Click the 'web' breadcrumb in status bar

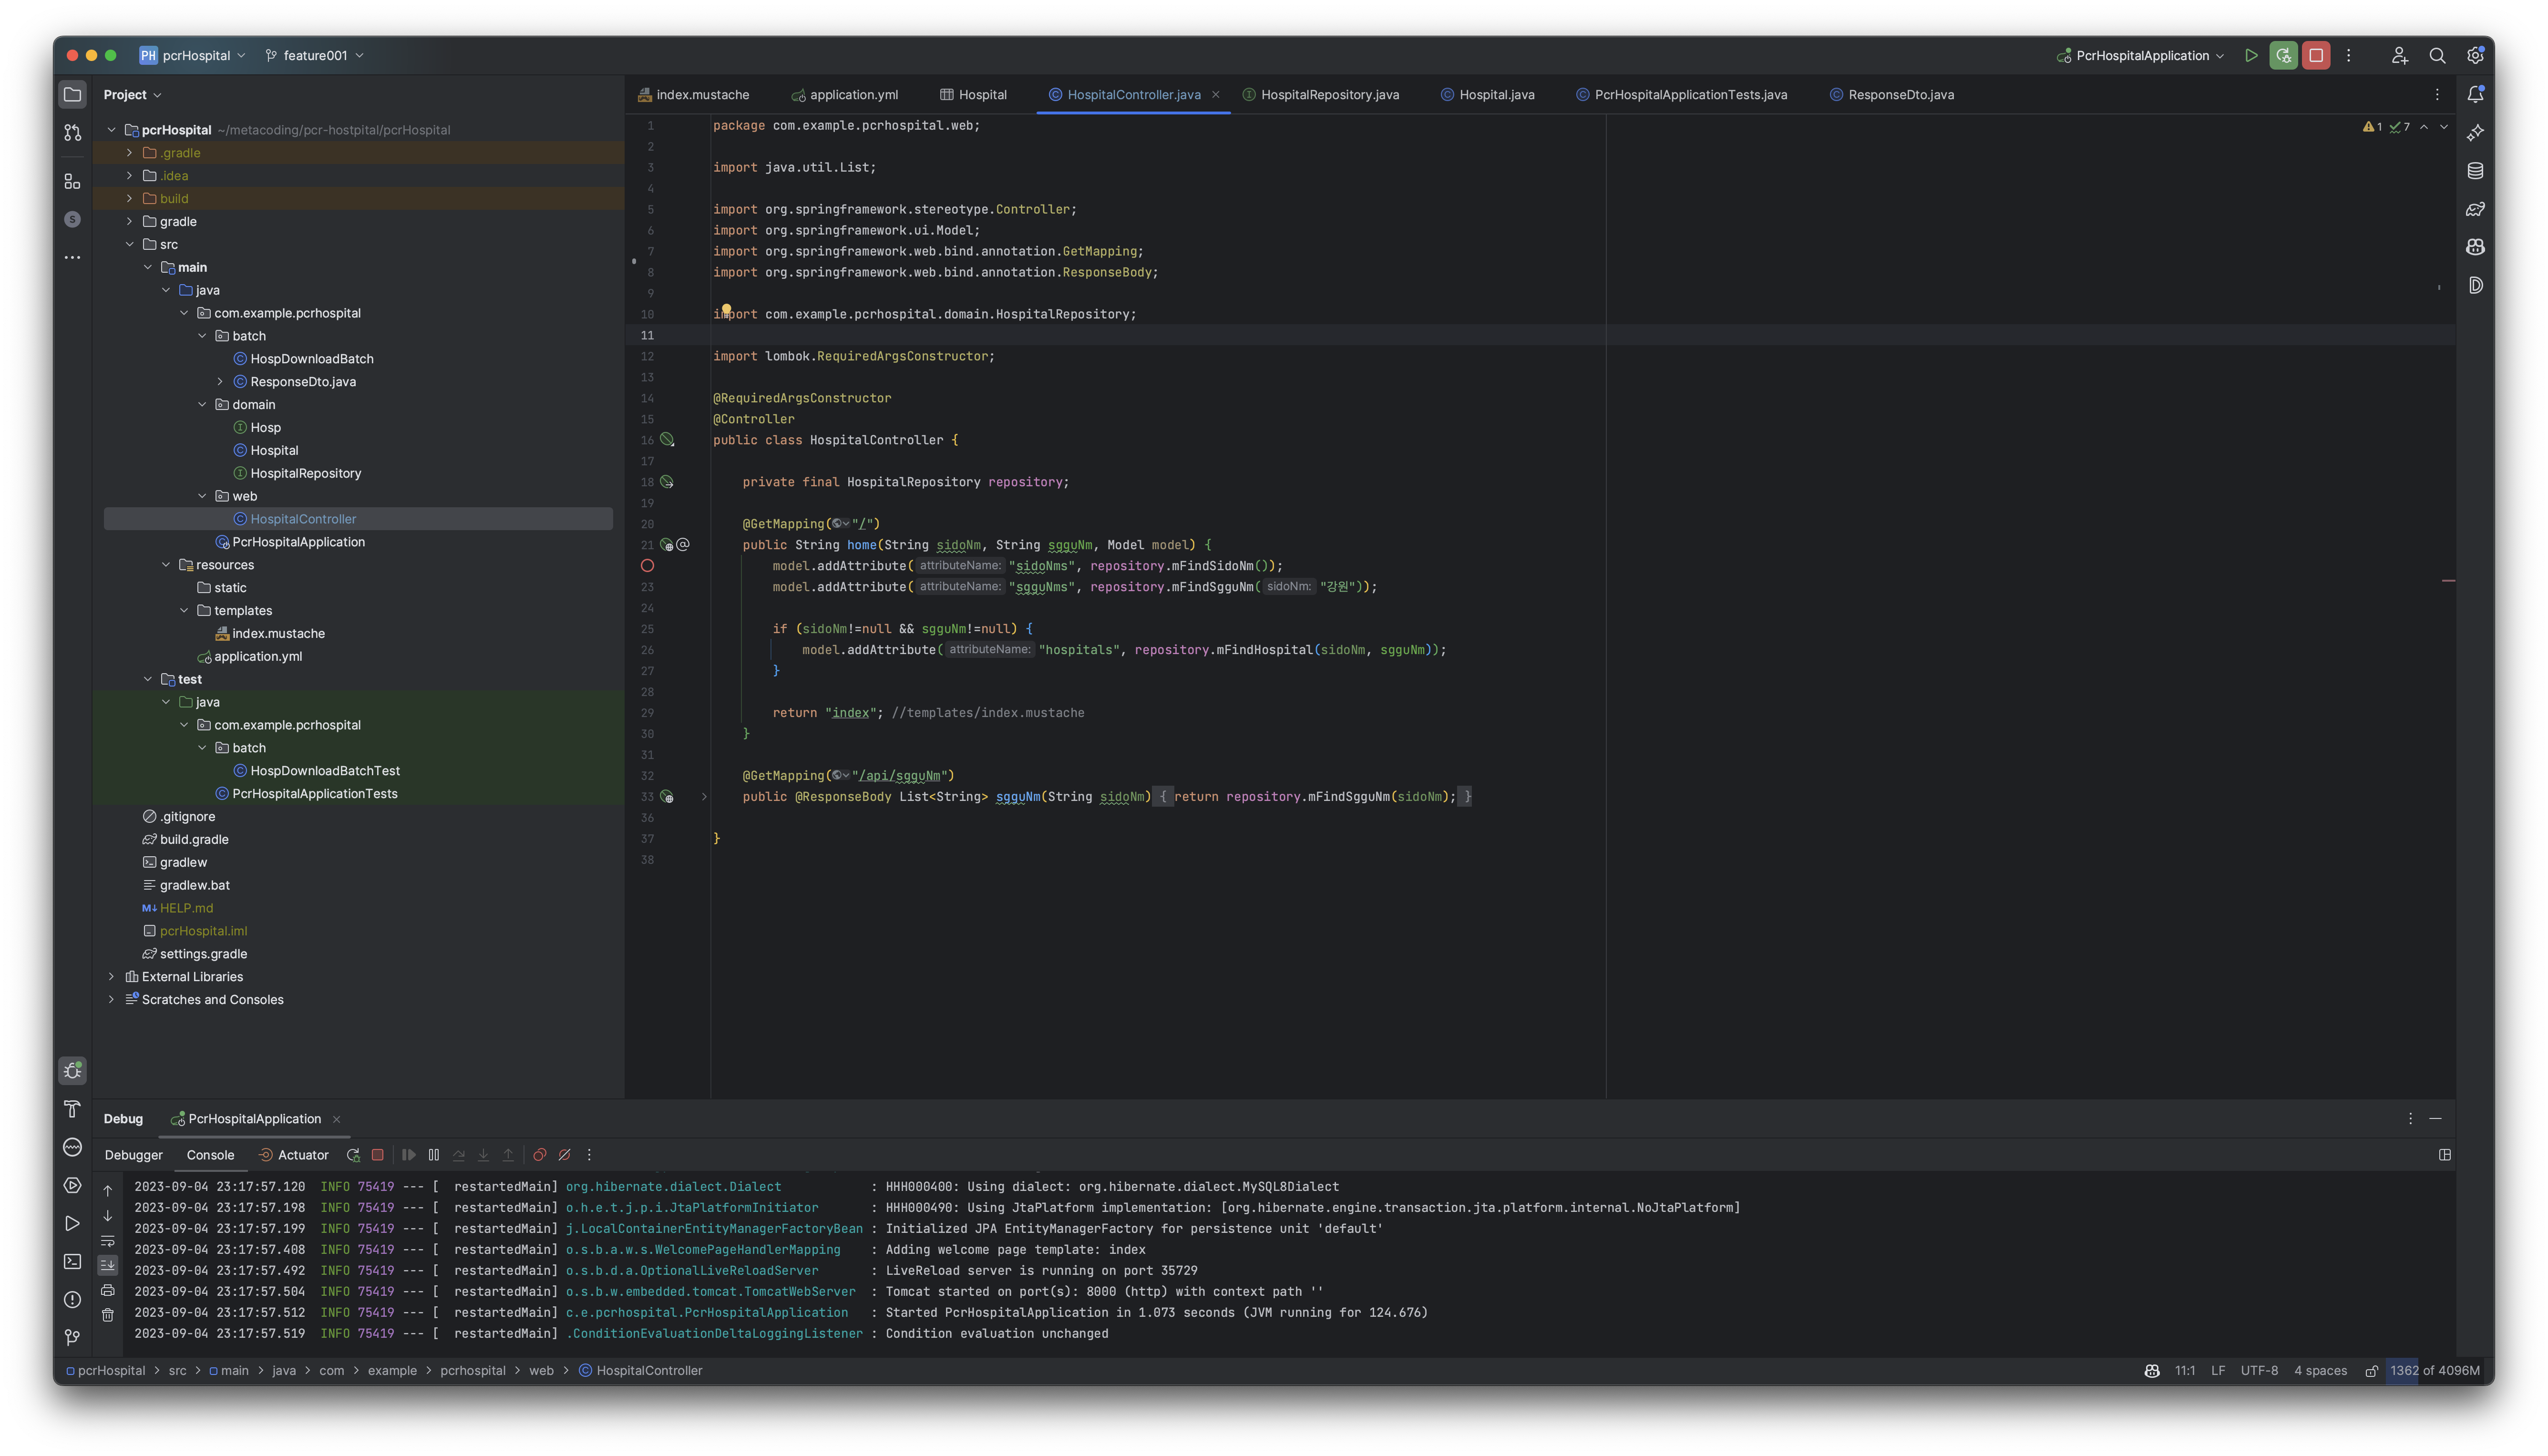click(541, 1371)
